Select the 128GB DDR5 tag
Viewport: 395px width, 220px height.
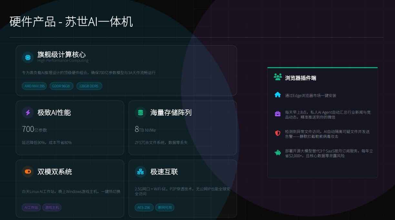(x=89, y=86)
